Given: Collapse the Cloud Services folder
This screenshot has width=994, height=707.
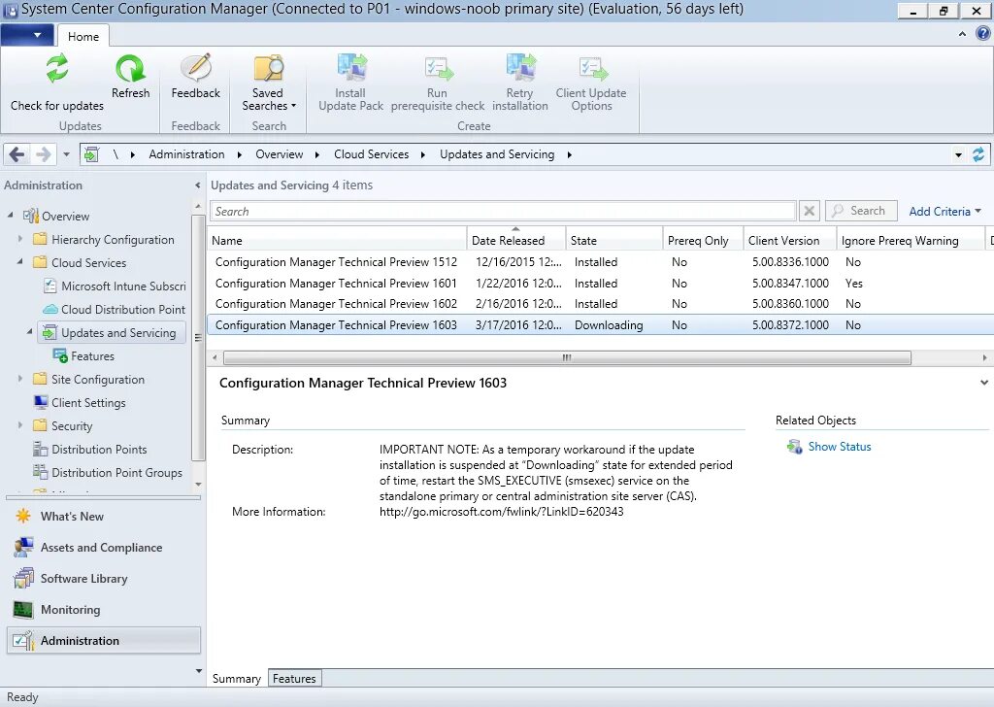Looking at the screenshot, I should tap(20, 261).
